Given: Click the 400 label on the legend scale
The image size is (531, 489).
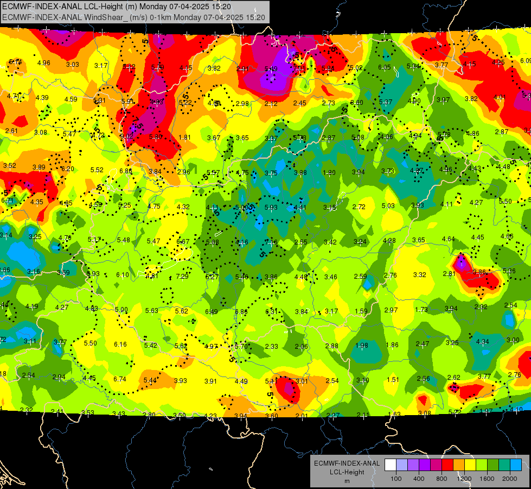Looking at the screenshot, I should [x=419, y=479].
